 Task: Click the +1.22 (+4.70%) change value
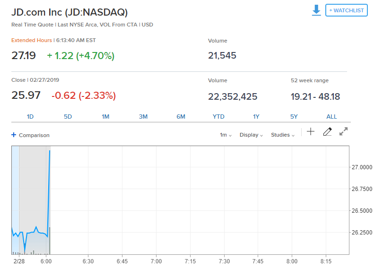pos(81,56)
